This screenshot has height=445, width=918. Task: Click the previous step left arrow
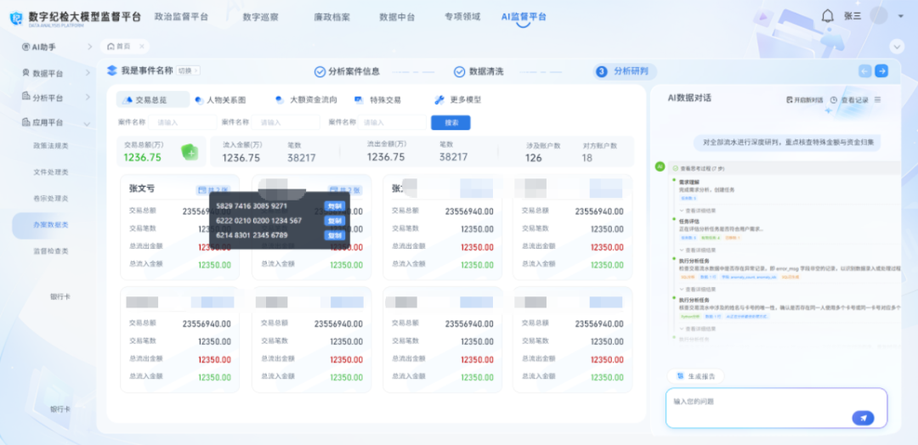click(x=864, y=71)
